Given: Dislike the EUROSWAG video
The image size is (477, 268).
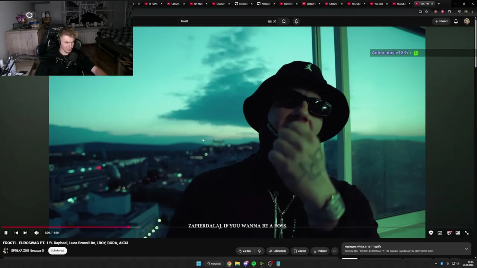Looking at the screenshot, I should click(x=260, y=251).
